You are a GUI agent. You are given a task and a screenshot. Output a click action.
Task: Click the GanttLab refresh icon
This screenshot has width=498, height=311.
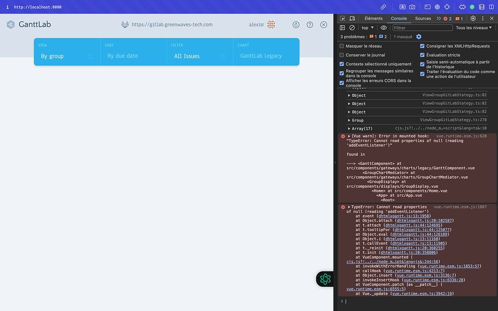296,25
